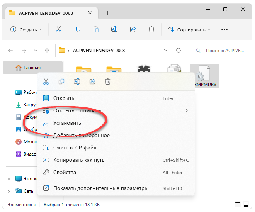Open Изображения in the sidebar
Image resolution: width=255 pixels, height=212 pixels.
coord(26,129)
